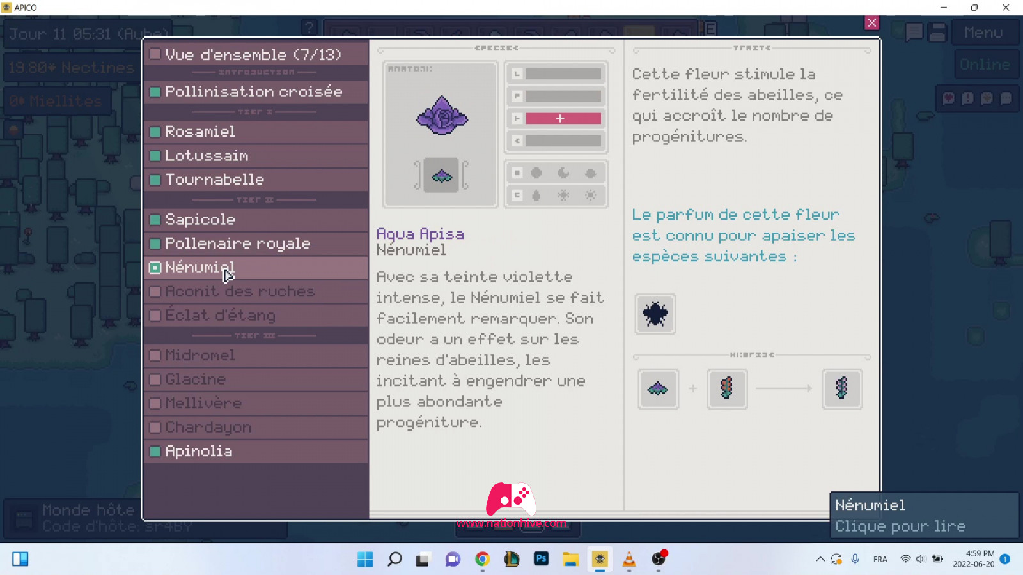The image size is (1023, 575).
Task: Open the Glacine entry
Action: click(x=256, y=379)
